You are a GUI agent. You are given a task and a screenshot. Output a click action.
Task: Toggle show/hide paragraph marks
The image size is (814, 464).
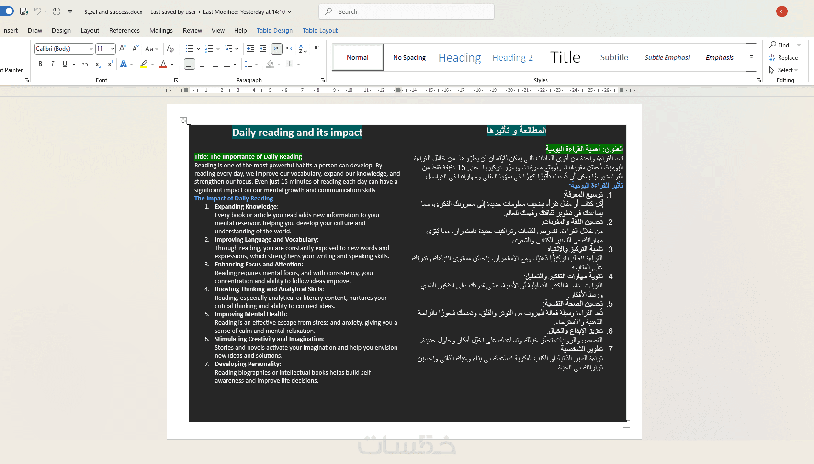pos(317,49)
